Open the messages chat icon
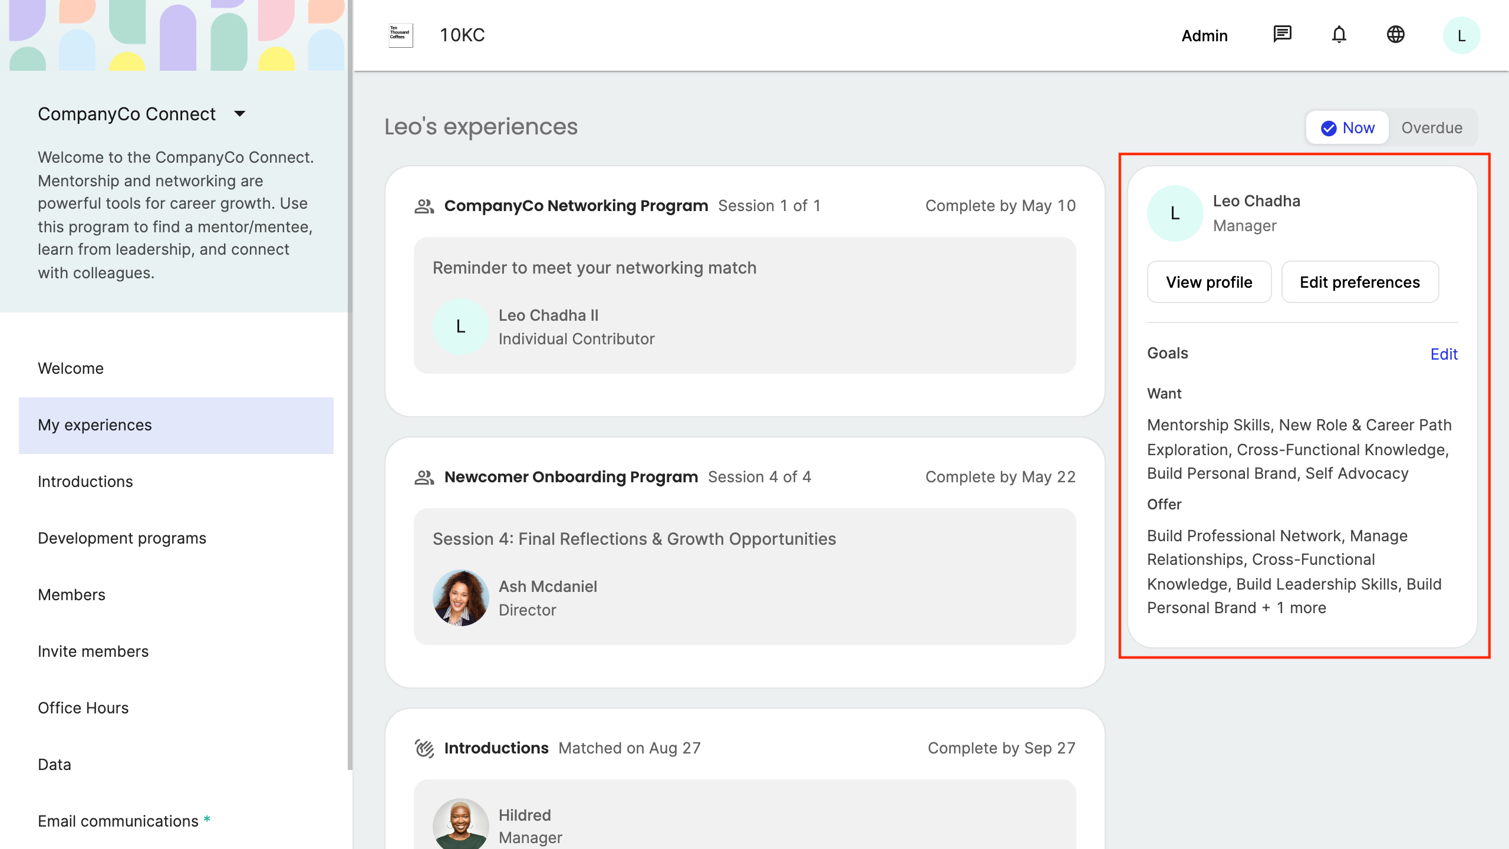 coord(1282,35)
